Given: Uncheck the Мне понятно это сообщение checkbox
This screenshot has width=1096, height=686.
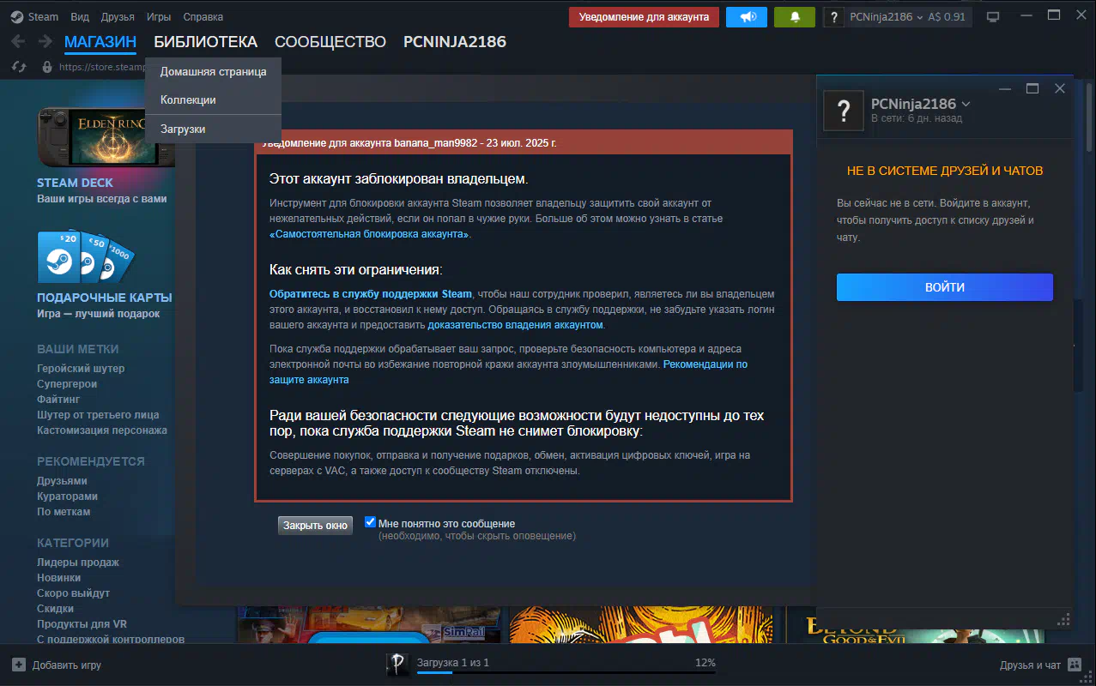Looking at the screenshot, I should pos(370,522).
